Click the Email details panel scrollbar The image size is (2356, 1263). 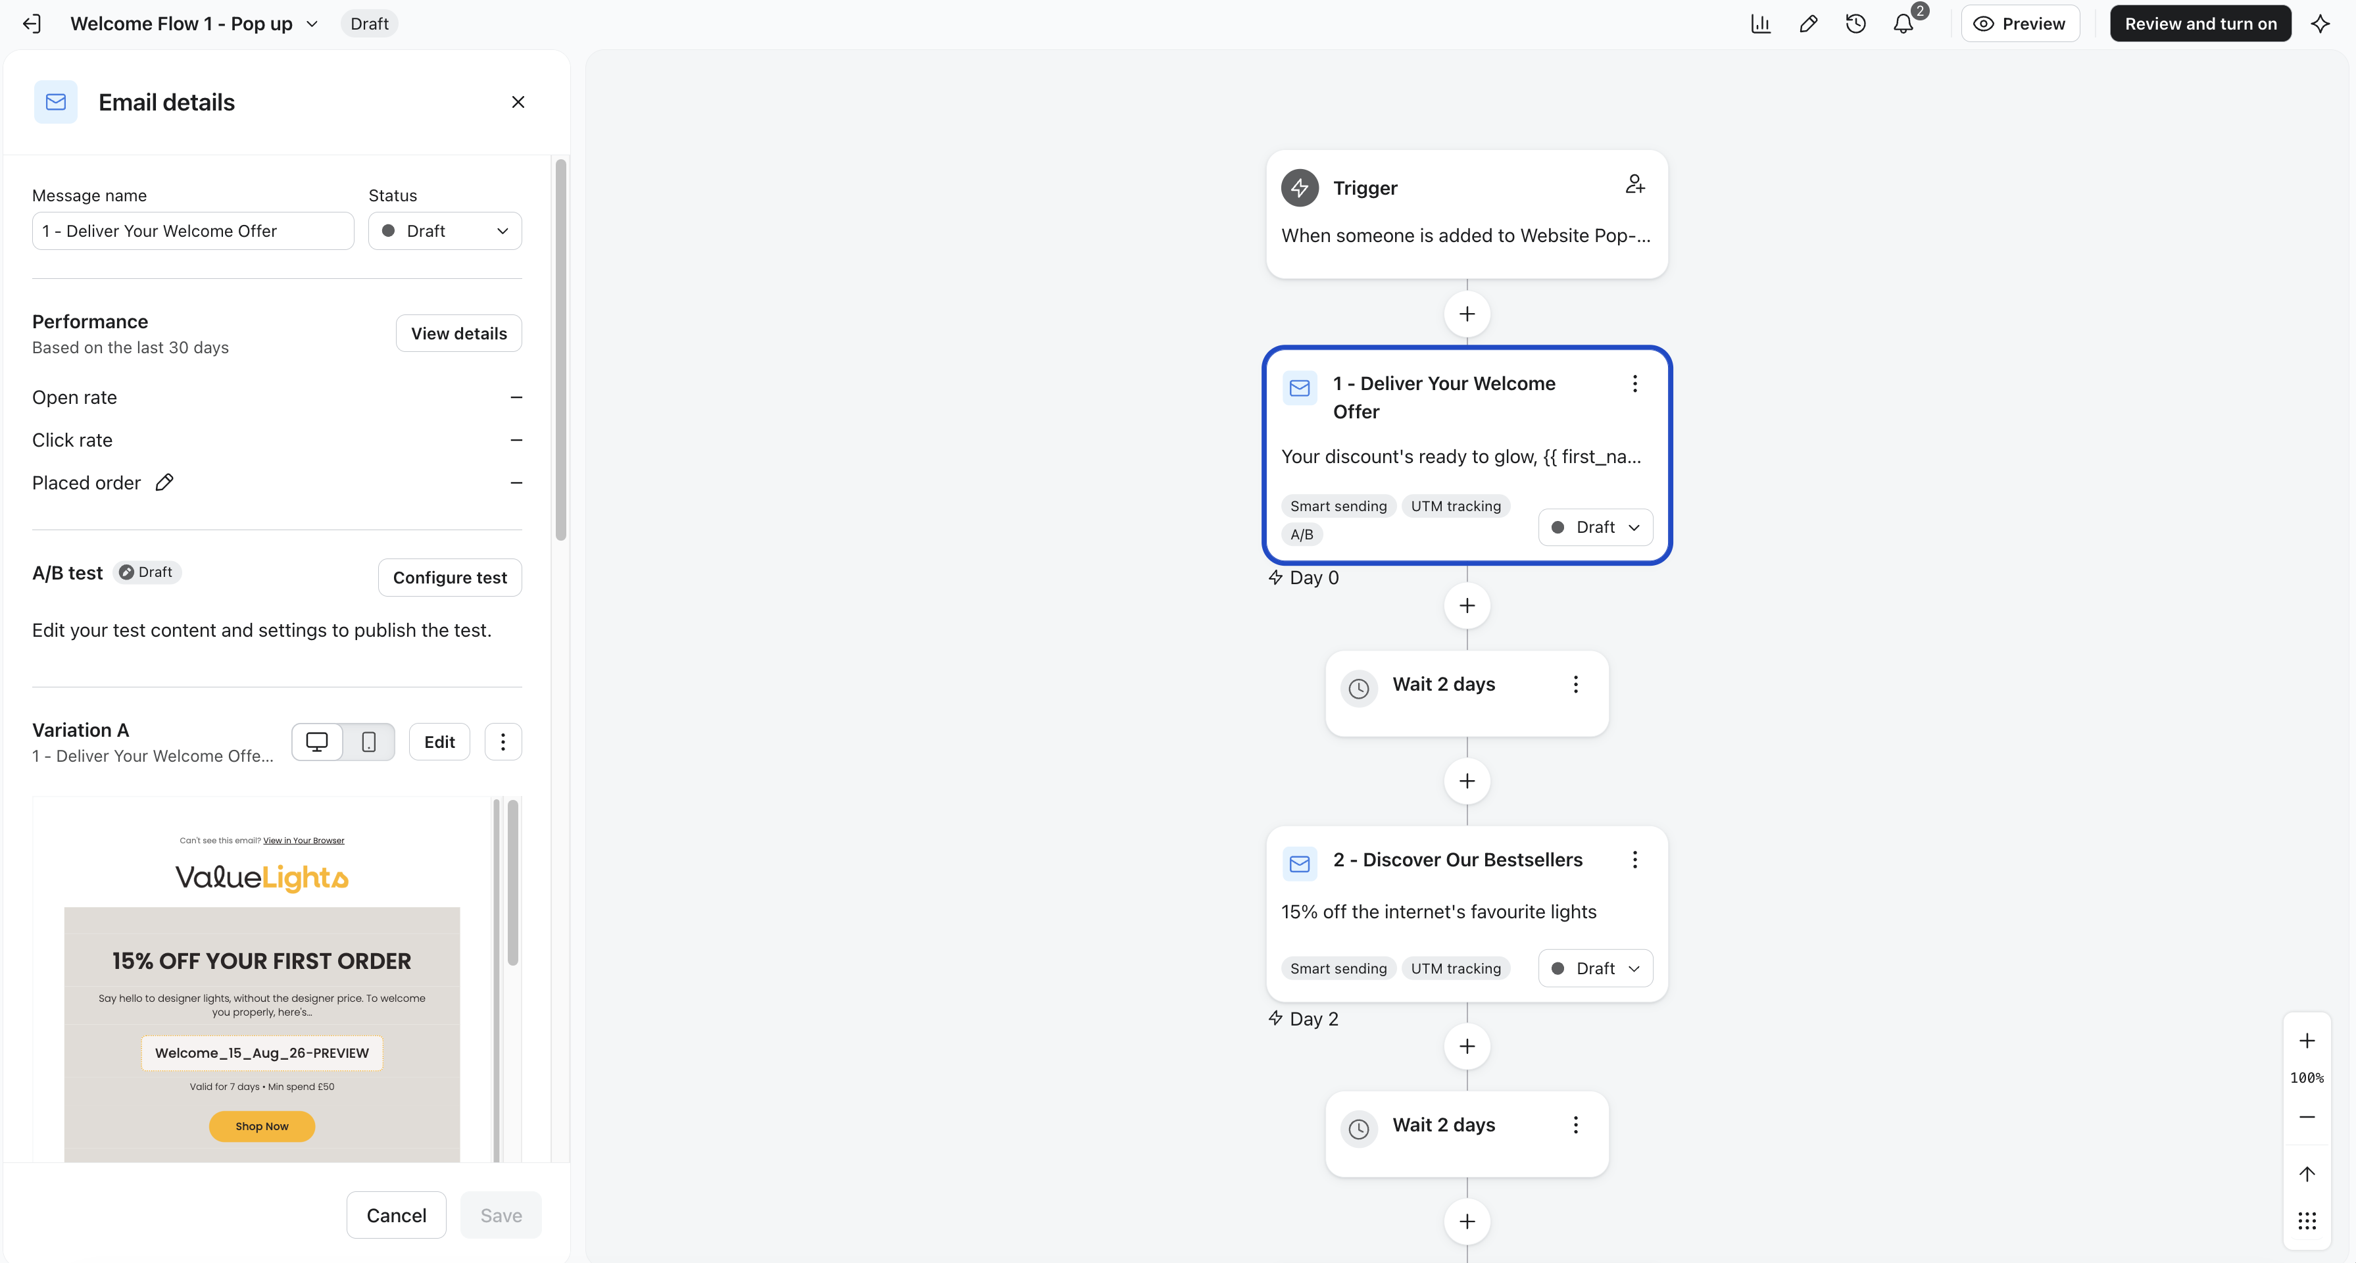click(x=560, y=350)
